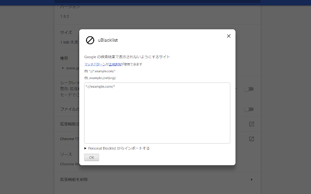The width and height of the screenshot is (311, 194).
Task: Expand Personal Blocklist からインポートする section
Action: pos(117,148)
